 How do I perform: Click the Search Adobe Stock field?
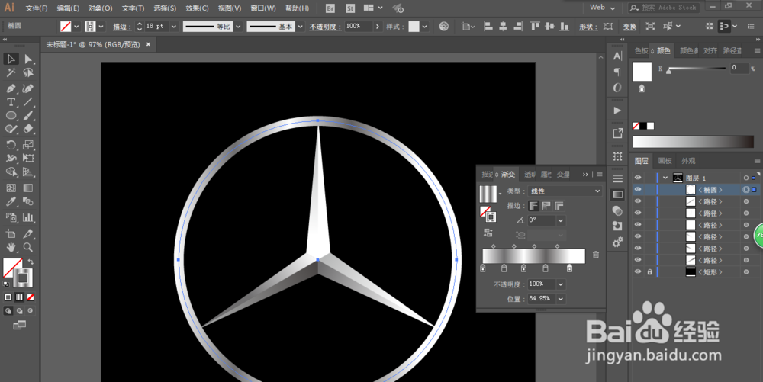tap(664, 8)
